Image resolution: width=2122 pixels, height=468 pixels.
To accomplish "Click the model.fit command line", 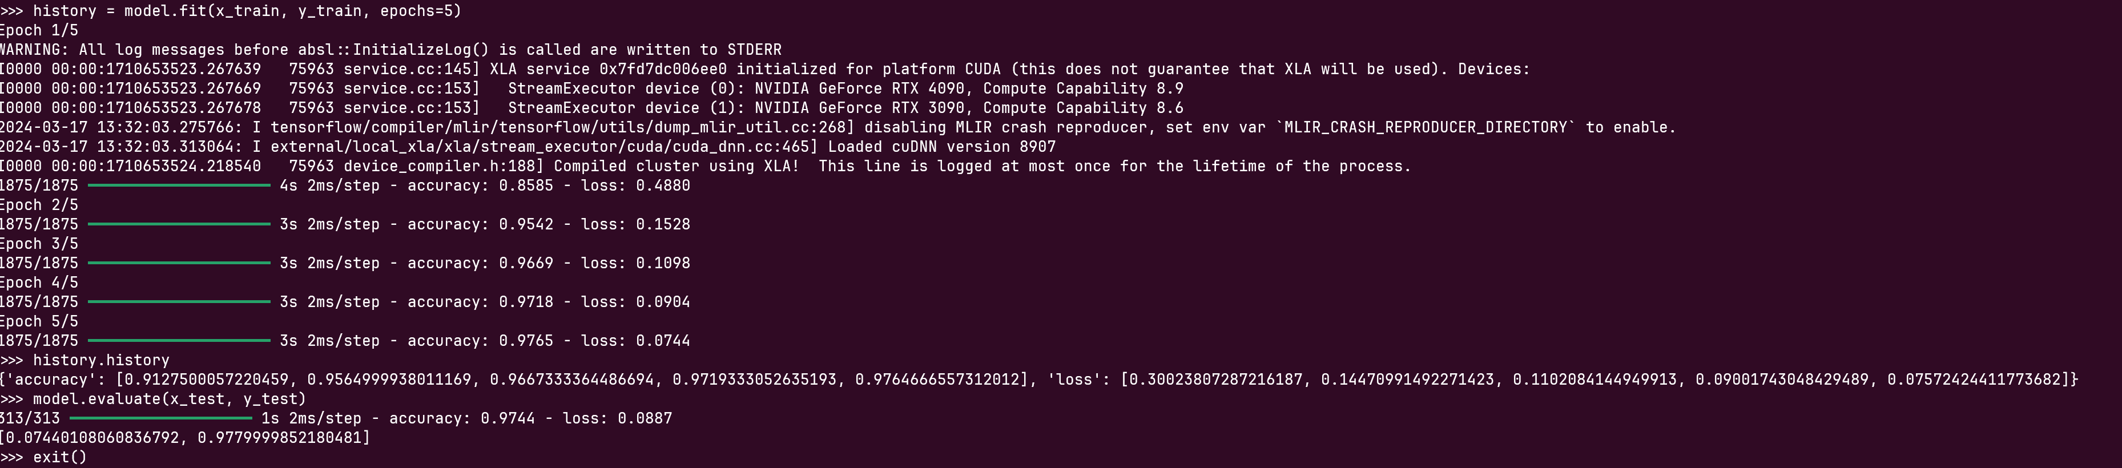I will pyautogui.click(x=231, y=11).
